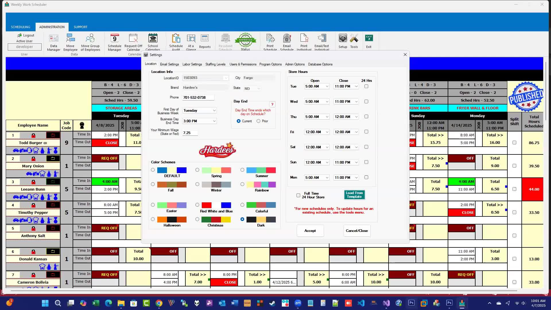Open School Calendars
The height and width of the screenshot is (310, 551).
[x=153, y=42]
